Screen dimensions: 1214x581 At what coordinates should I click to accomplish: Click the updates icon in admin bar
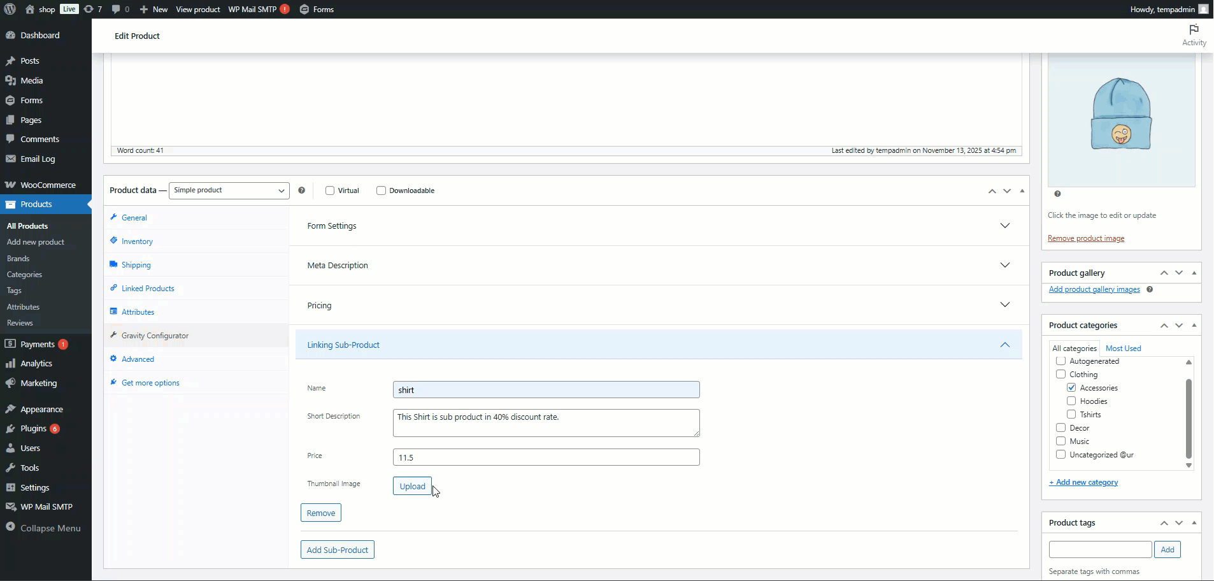click(89, 9)
